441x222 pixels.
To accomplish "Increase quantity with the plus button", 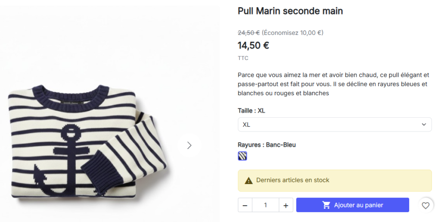I will coord(286,205).
